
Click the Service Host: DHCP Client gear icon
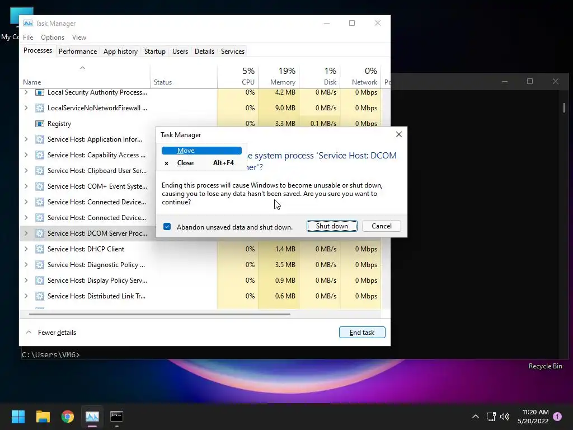point(40,249)
